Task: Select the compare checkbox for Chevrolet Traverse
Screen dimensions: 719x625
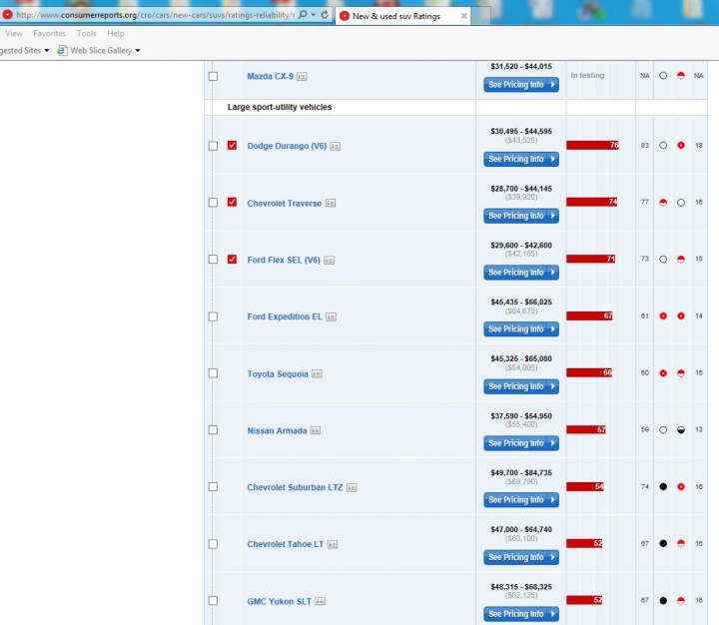Action: 213,203
